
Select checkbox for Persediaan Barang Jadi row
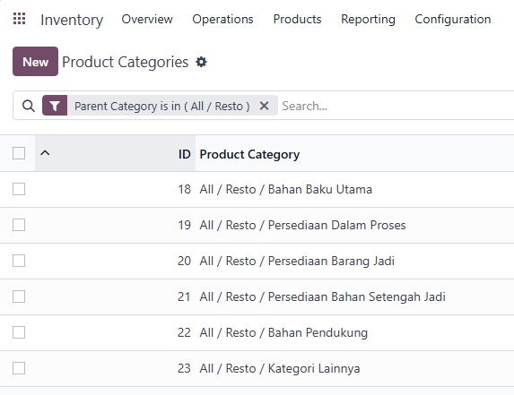pyautogui.click(x=19, y=261)
